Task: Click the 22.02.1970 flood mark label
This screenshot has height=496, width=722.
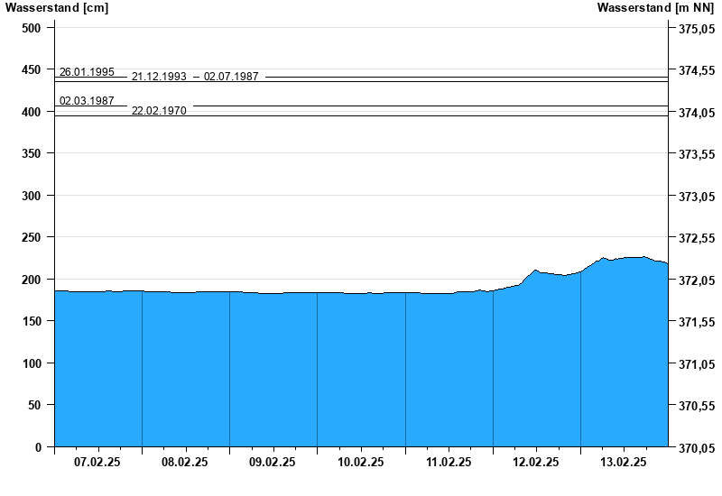Action: tap(159, 111)
